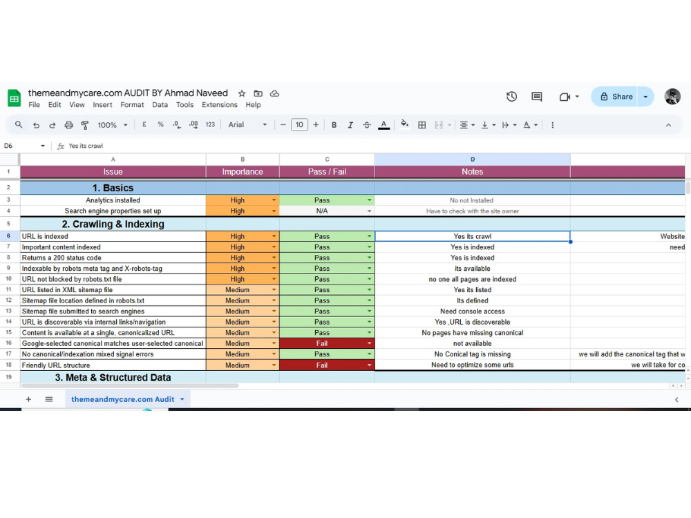Image resolution: width=691 pixels, height=518 pixels.
Task: Click the font size 10 field
Action: point(299,124)
